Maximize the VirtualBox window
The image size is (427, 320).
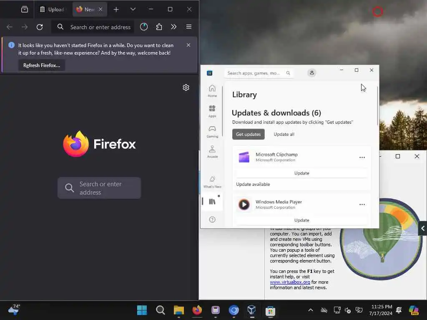click(397, 156)
